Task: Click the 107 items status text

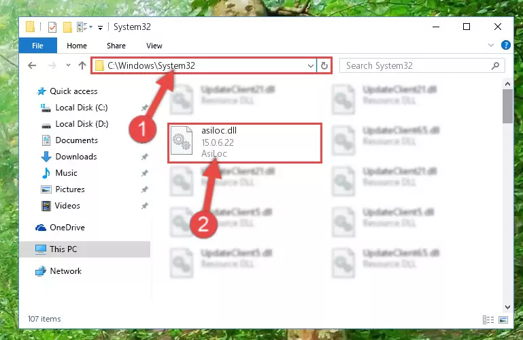Action: [44, 319]
